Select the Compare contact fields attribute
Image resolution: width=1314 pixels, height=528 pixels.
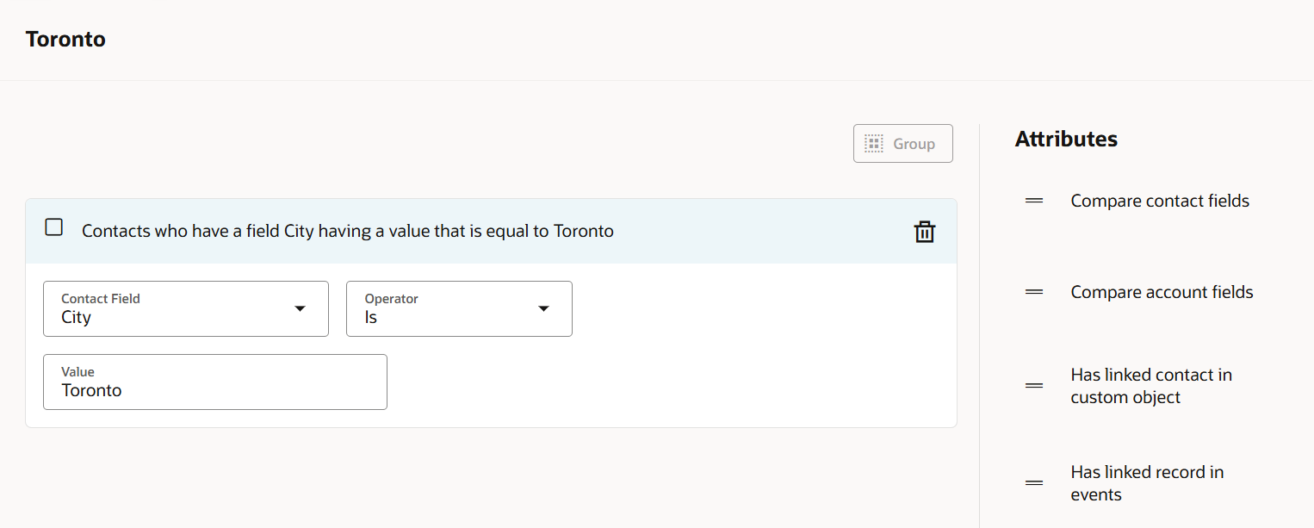point(1160,201)
